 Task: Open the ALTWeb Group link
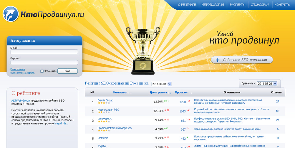[21, 101]
